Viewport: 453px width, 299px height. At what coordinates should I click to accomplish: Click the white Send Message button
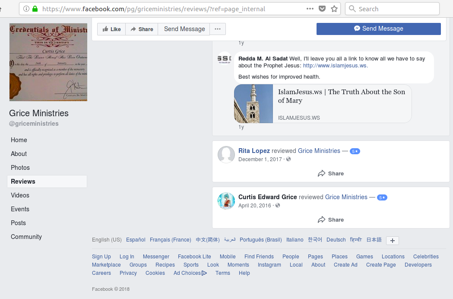coord(184,29)
